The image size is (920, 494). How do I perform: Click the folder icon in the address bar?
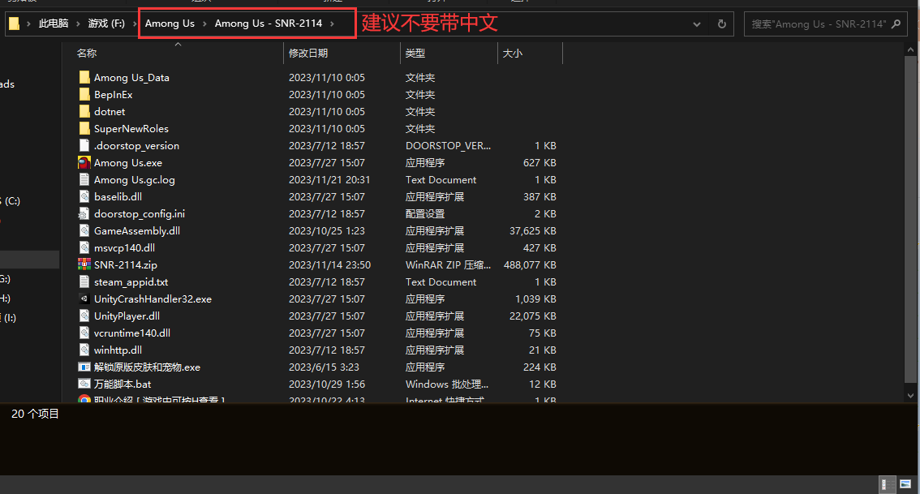[x=14, y=24]
